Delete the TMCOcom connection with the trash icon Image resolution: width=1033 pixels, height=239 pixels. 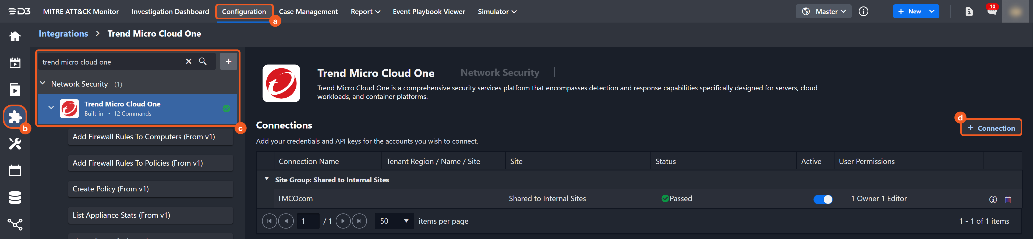[x=1008, y=199]
